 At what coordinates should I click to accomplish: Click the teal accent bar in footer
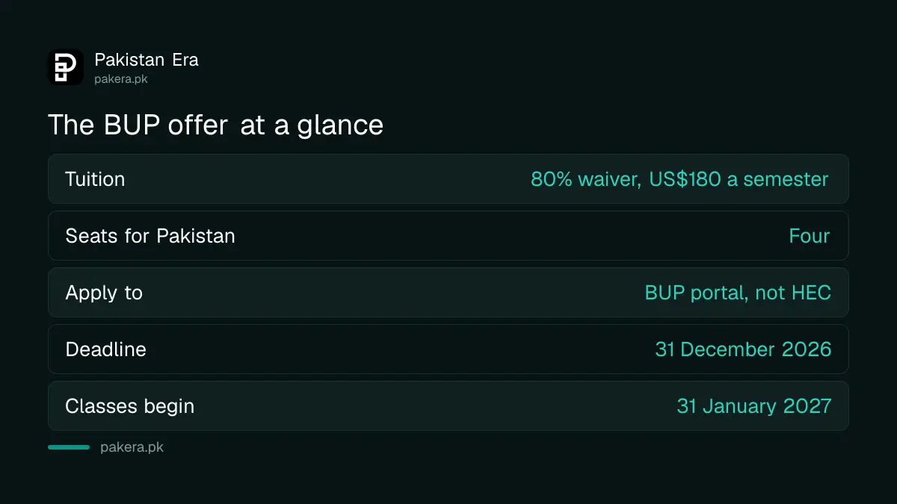click(x=69, y=447)
